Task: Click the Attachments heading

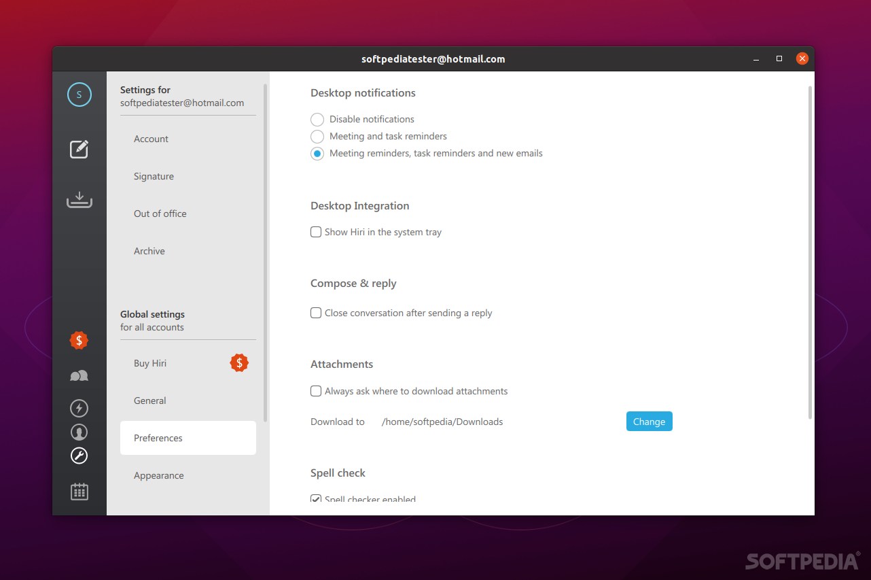Action: pos(342,364)
